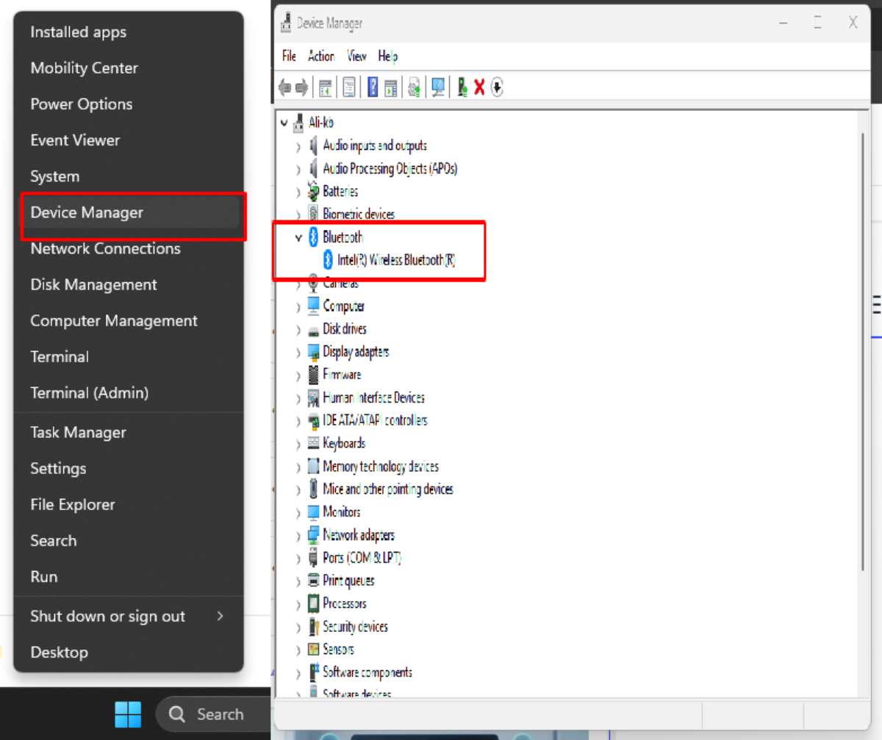Viewport: 882px width, 740px height.
Task: Click the Keyboards category icon
Action: pos(314,443)
